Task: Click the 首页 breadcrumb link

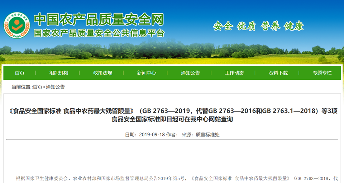Action: pyautogui.click(x=38, y=87)
